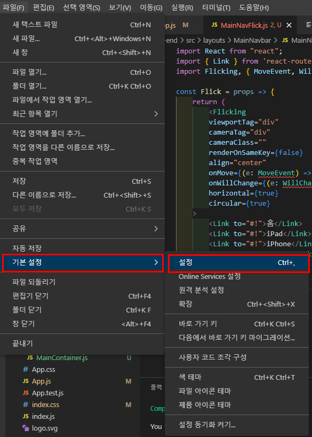Choose 중복 작업 영역 entry
Viewport: 312px width, 437px height.
tap(82, 161)
